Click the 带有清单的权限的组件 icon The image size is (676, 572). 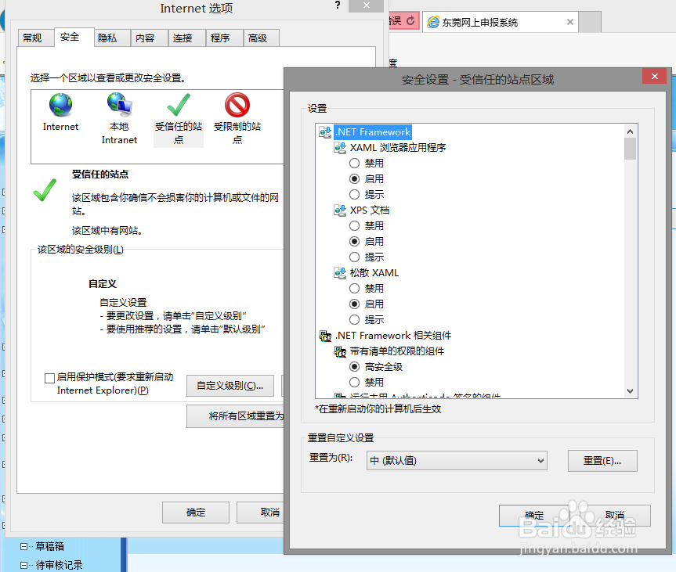(340, 351)
